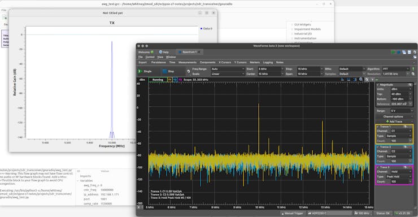Click Add Trace button

[394, 121]
